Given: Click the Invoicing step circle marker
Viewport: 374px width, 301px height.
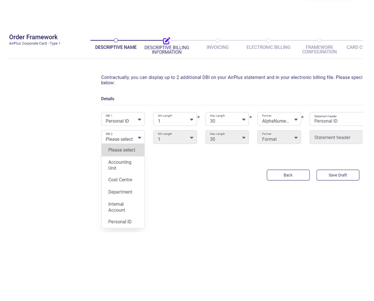Looking at the screenshot, I should 218,40.
